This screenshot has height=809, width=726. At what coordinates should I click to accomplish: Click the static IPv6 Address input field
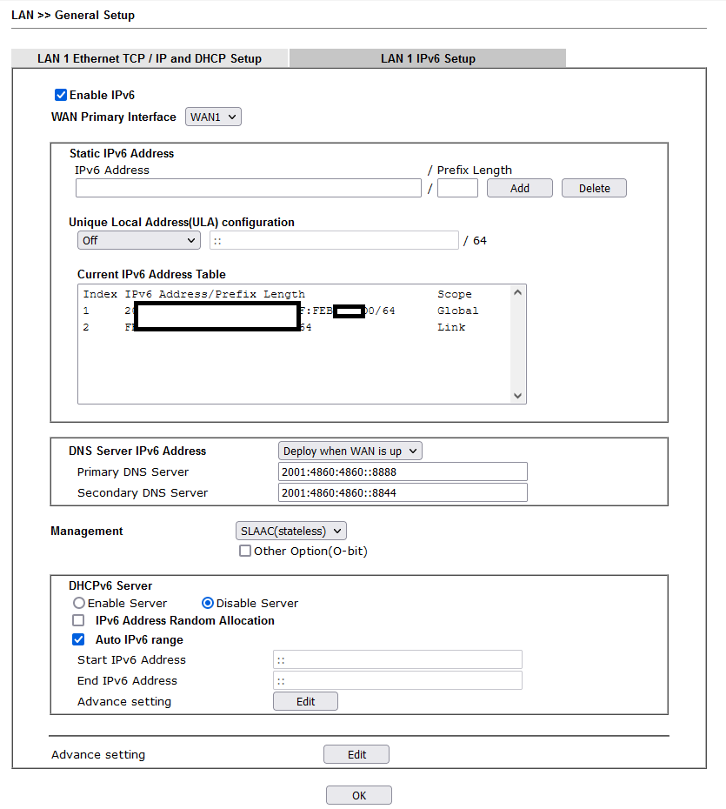[x=249, y=188]
